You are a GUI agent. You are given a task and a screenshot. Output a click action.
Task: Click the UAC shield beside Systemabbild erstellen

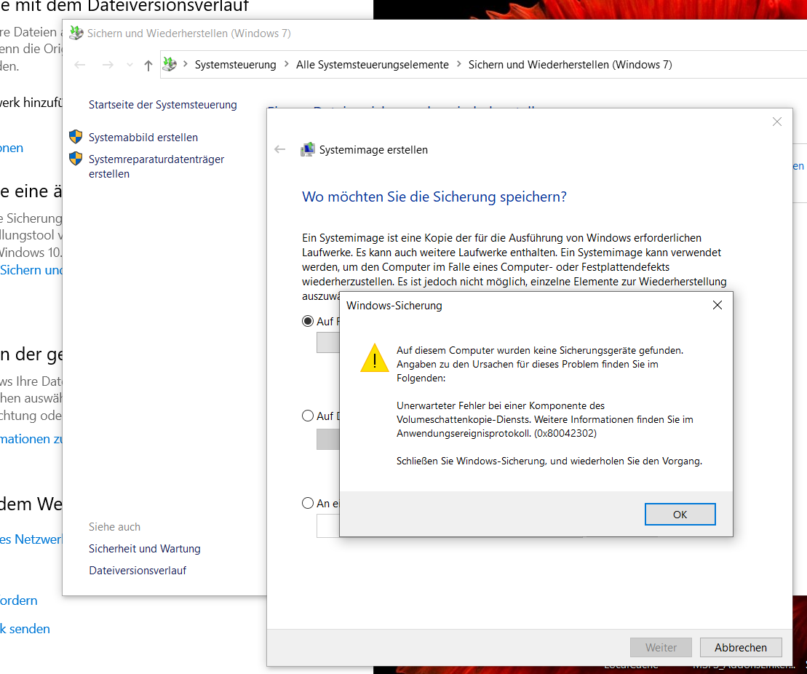(x=76, y=136)
